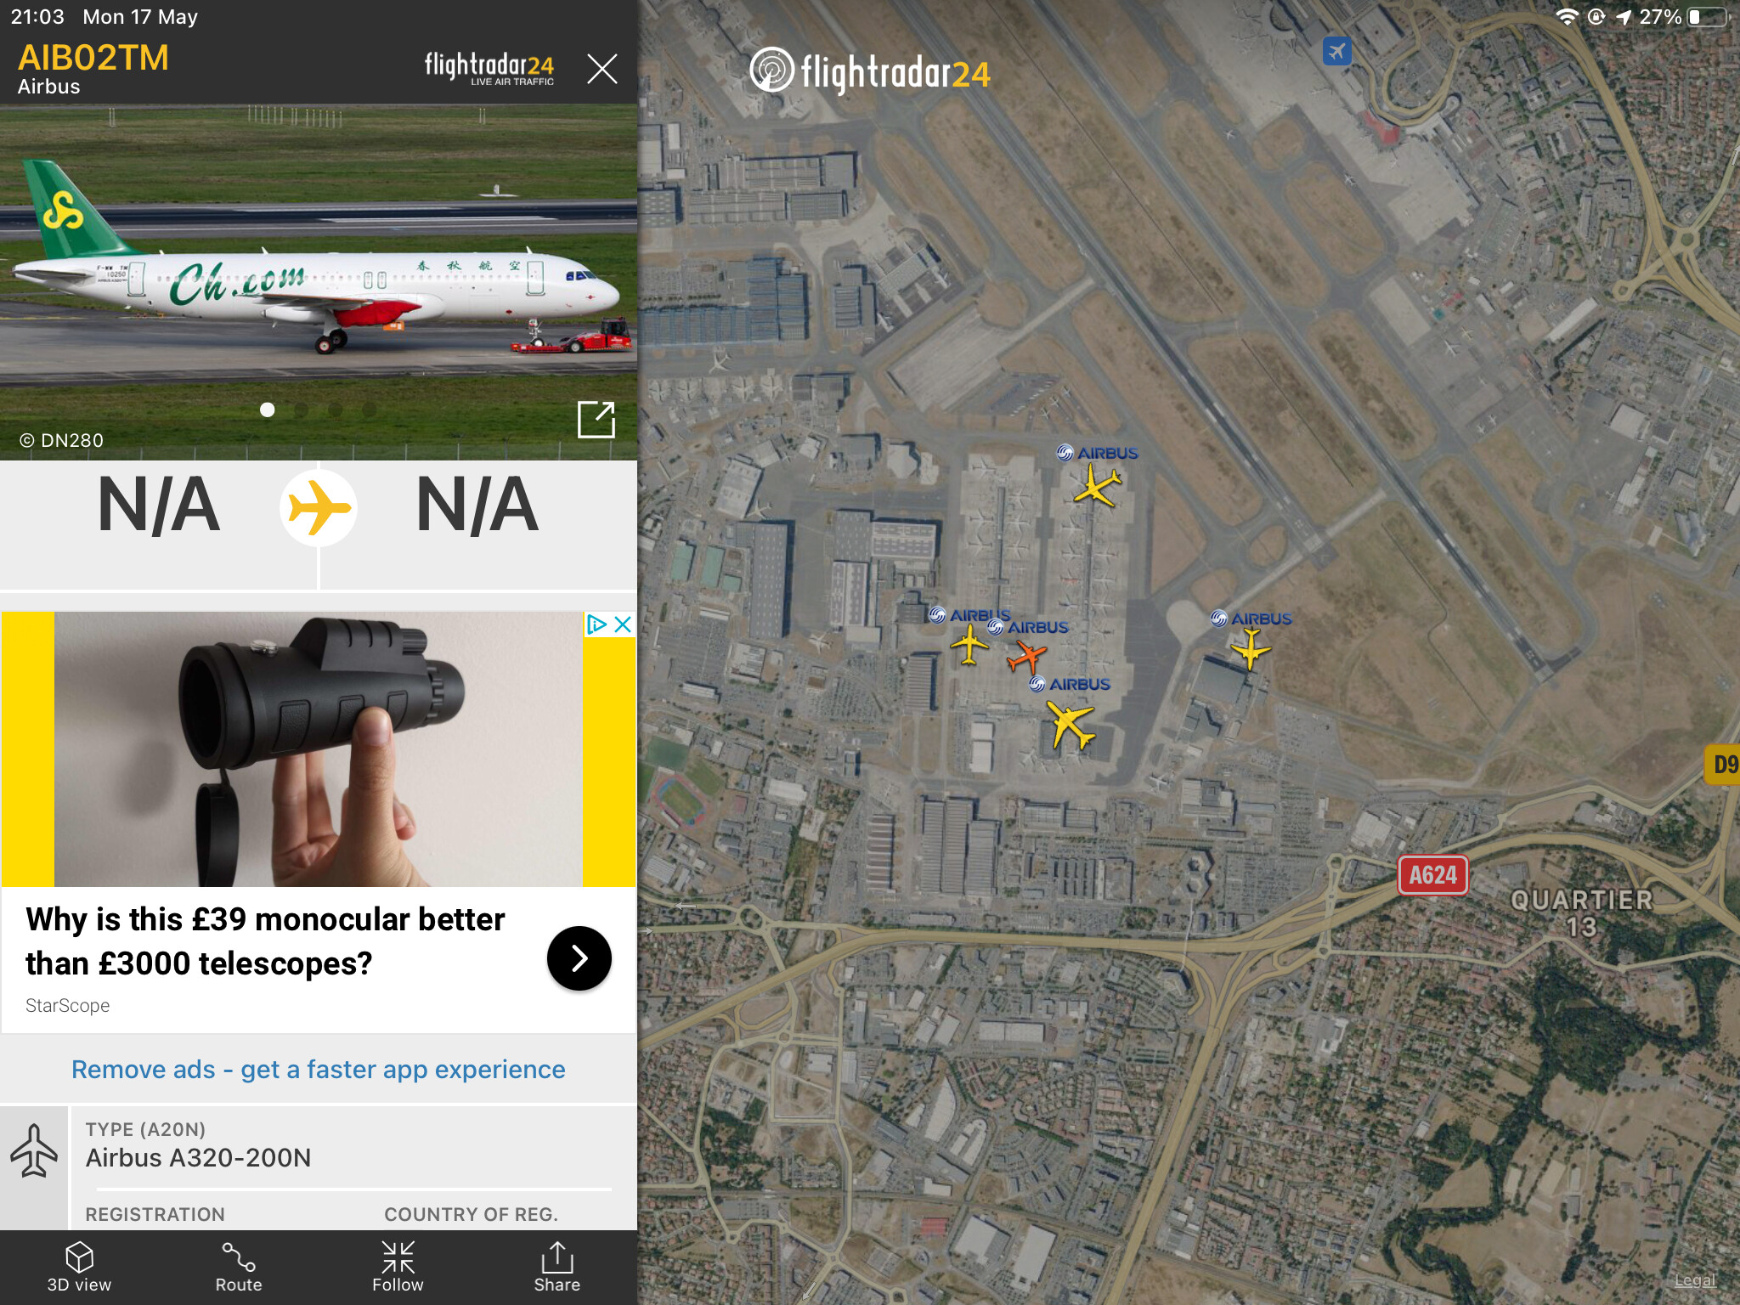This screenshot has width=1740, height=1305.
Task: Tap the Airbus A320-200N type row
Action: [x=353, y=1146]
